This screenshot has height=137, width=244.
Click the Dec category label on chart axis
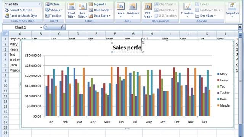[205, 122]
